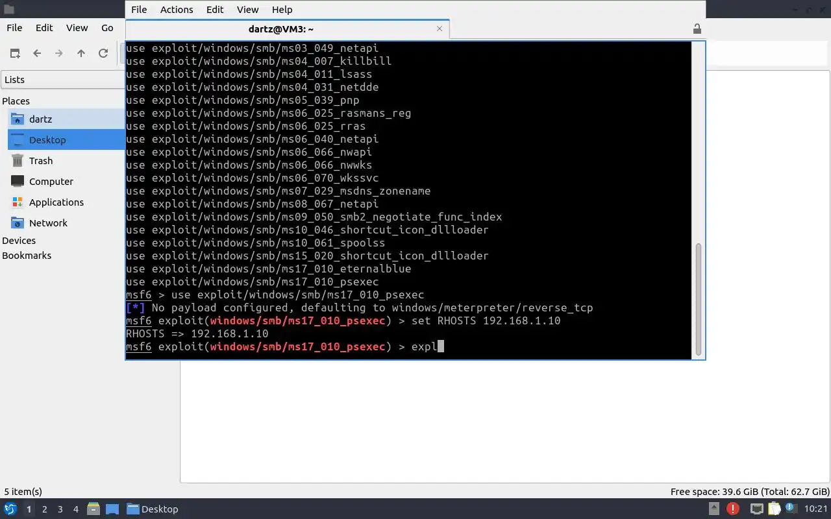Click line 'ms04_011_lsass' in terminal
Screen dimensions: 831x519
(249, 74)
